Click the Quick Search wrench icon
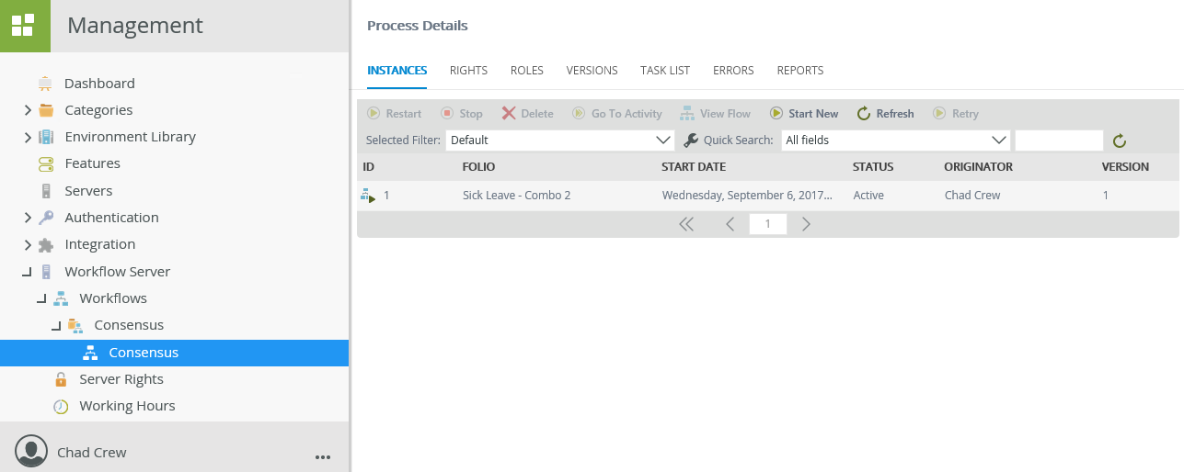The height and width of the screenshot is (472, 1184). click(692, 140)
